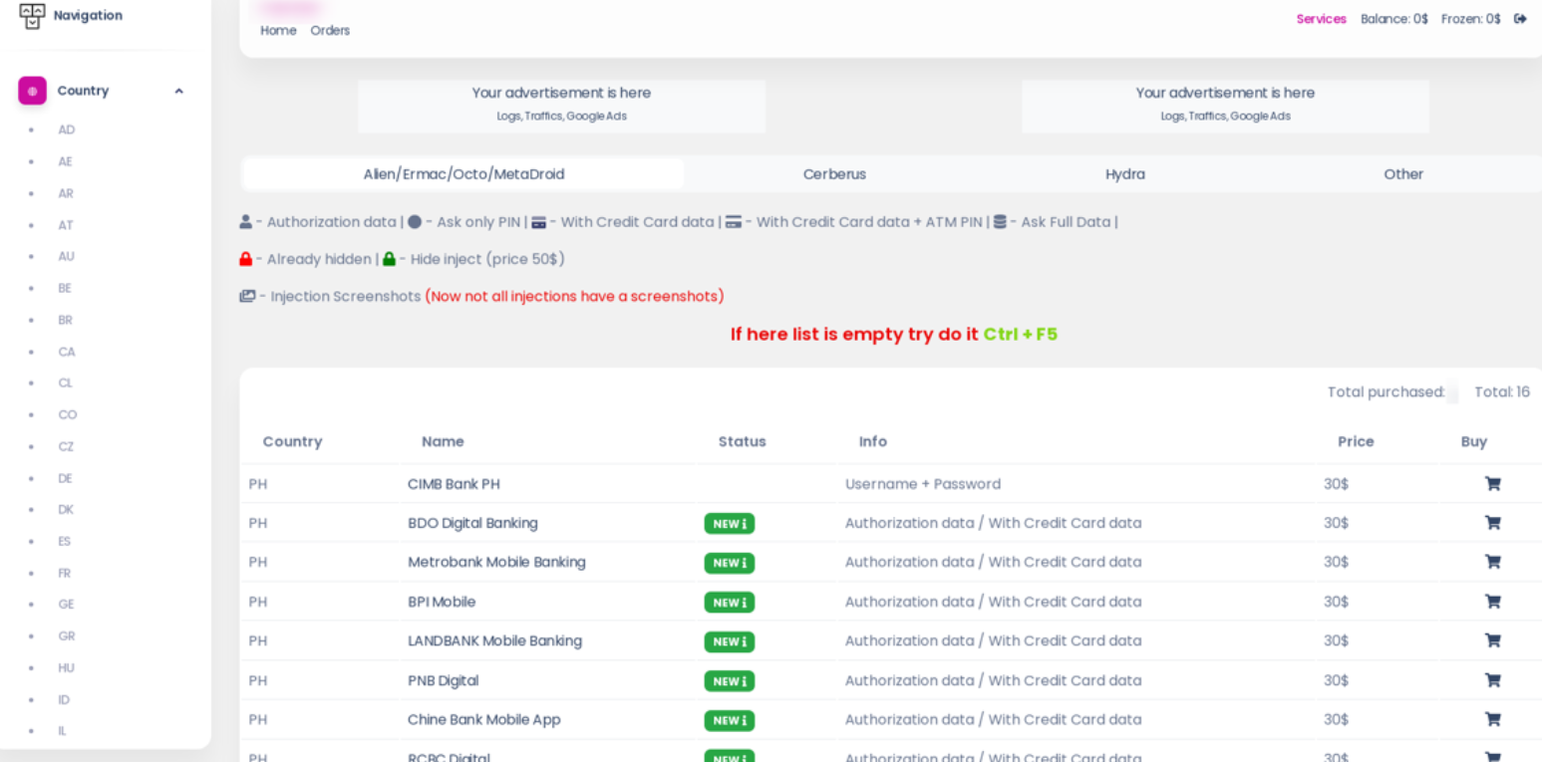
Task: Click the NEW badge on Chine Bank Mobile App
Action: coord(730,720)
